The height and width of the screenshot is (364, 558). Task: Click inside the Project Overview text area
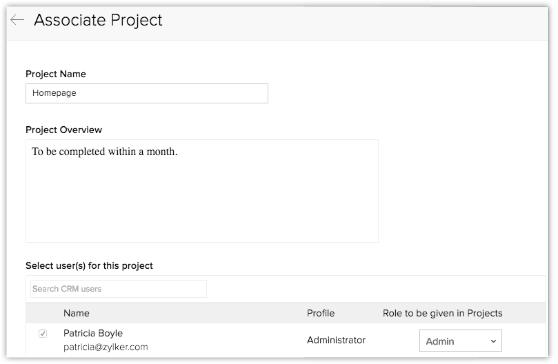[x=201, y=200]
